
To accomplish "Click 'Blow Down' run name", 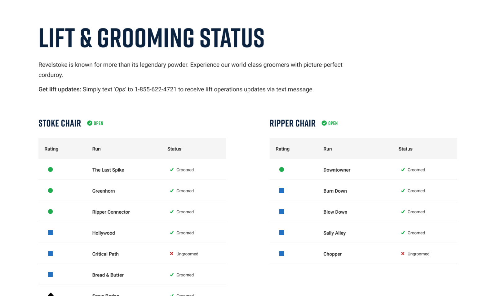I will click(335, 212).
